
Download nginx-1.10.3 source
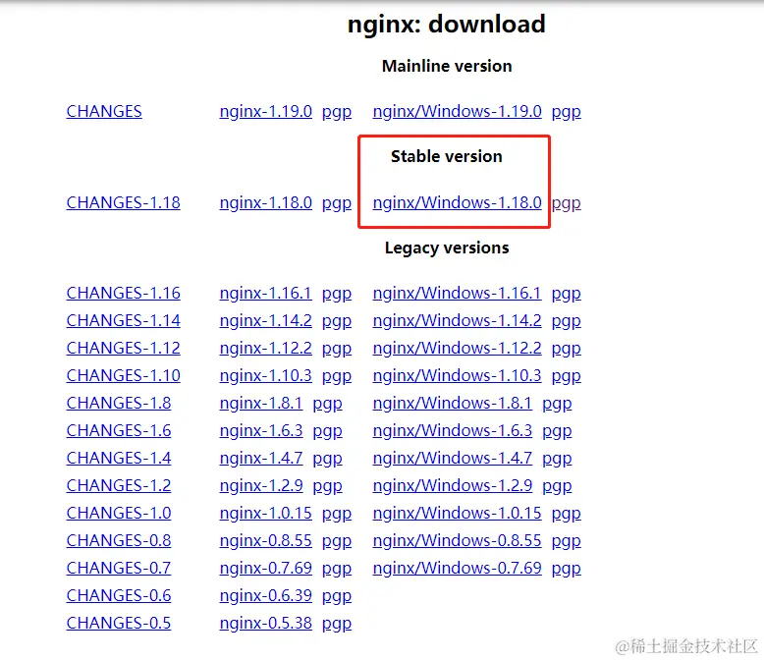point(265,376)
